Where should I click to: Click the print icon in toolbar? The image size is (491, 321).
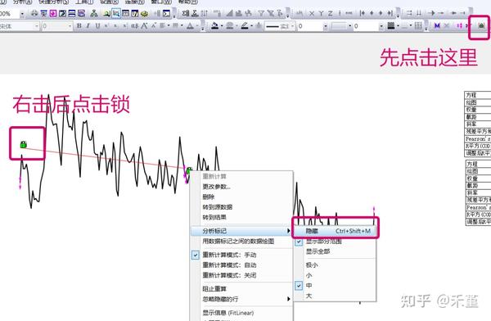pos(34,13)
